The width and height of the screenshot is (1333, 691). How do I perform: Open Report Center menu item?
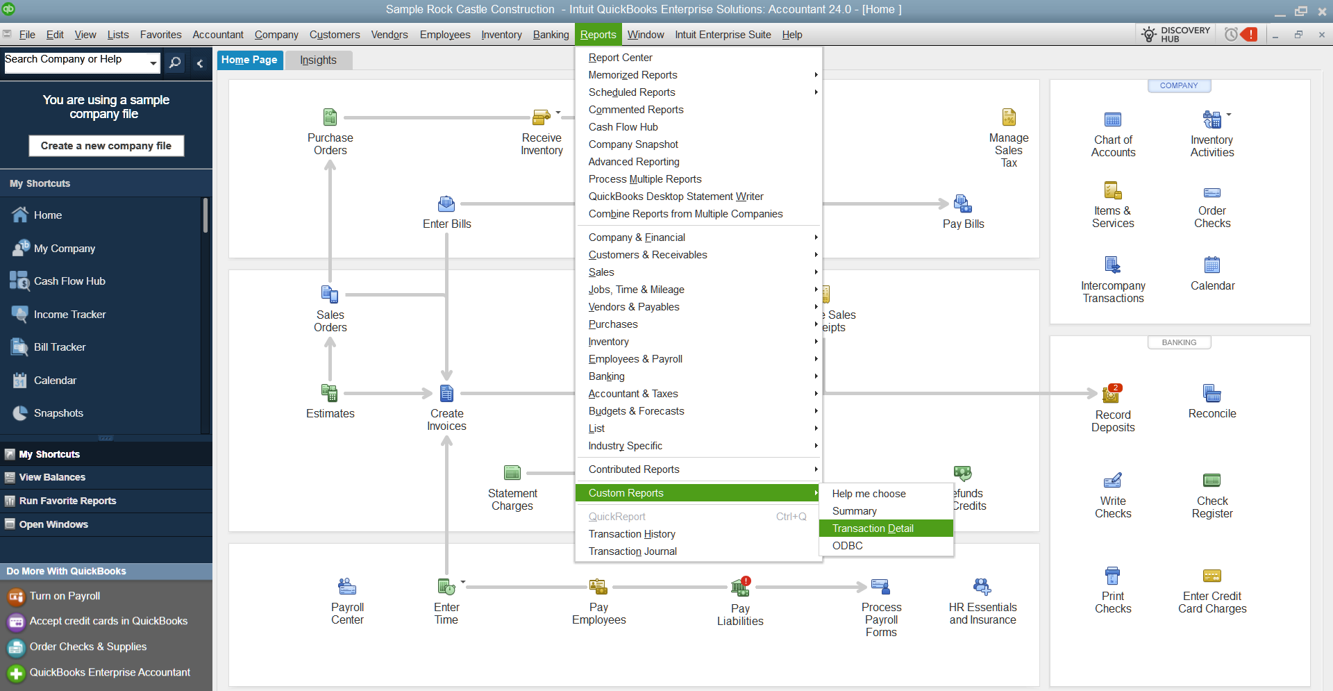click(698, 58)
